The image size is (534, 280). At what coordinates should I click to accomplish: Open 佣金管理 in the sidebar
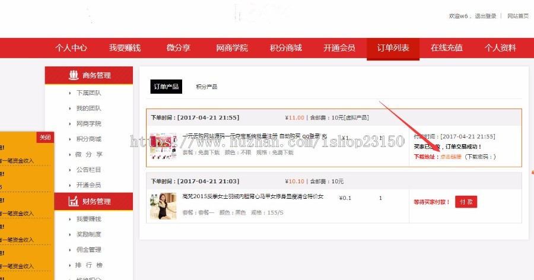[x=88, y=249]
